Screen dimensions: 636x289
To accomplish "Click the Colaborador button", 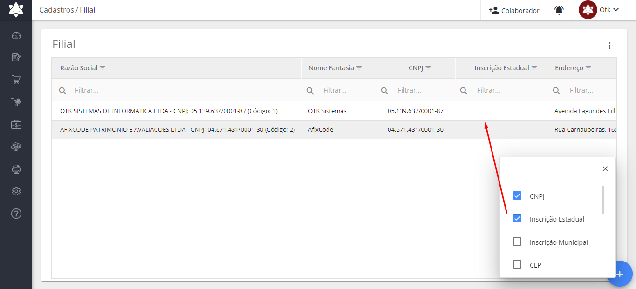I will click(514, 10).
